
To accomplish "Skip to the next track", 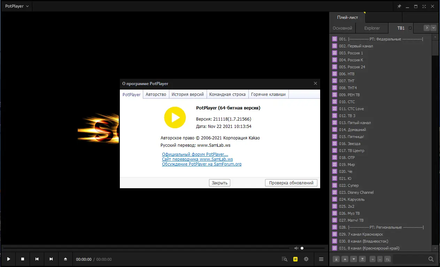I will click(51, 259).
